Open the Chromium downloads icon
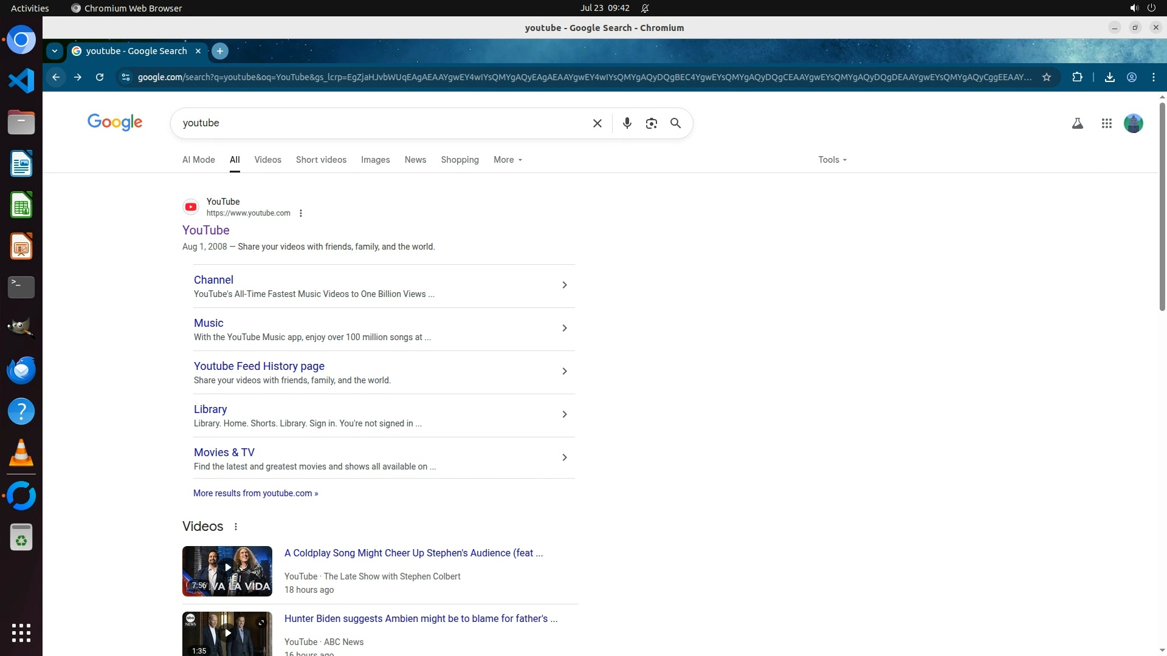 [x=1109, y=77]
